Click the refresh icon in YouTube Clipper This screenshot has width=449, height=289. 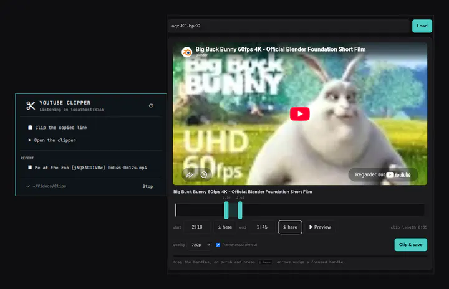(x=151, y=106)
